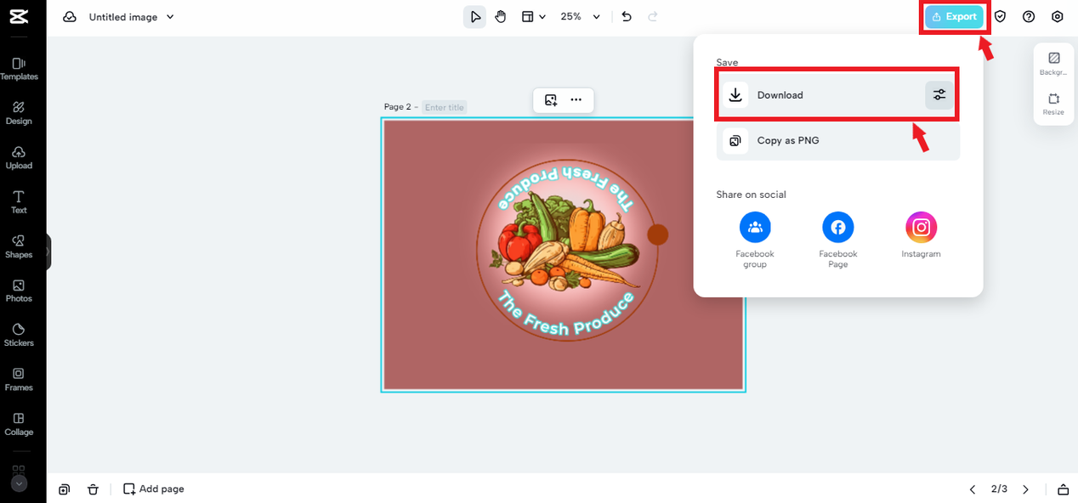Select the vegetable logo on the canvas
This screenshot has height=503, width=1078.
pos(565,250)
